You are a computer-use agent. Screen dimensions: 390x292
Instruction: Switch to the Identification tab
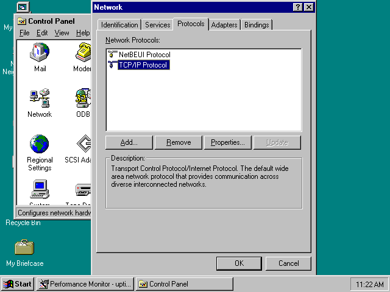coord(119,25)
